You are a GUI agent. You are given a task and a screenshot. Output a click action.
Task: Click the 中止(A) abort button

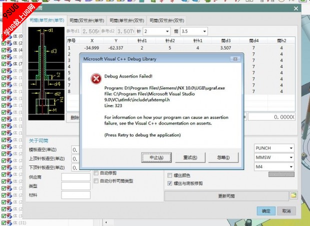tap(156, 157)
